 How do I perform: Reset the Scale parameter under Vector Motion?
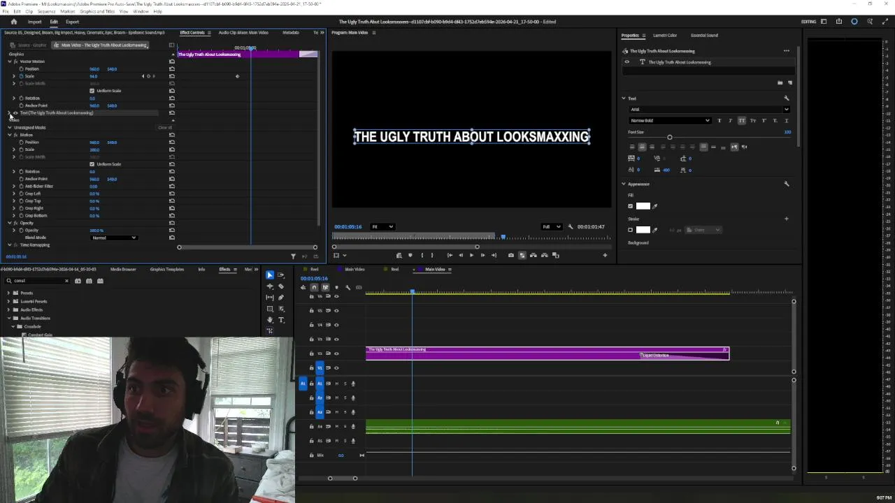(x=172, y=76)
